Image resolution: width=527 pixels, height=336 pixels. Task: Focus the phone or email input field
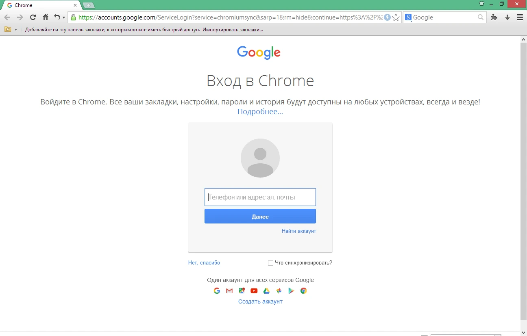point(260,197)
